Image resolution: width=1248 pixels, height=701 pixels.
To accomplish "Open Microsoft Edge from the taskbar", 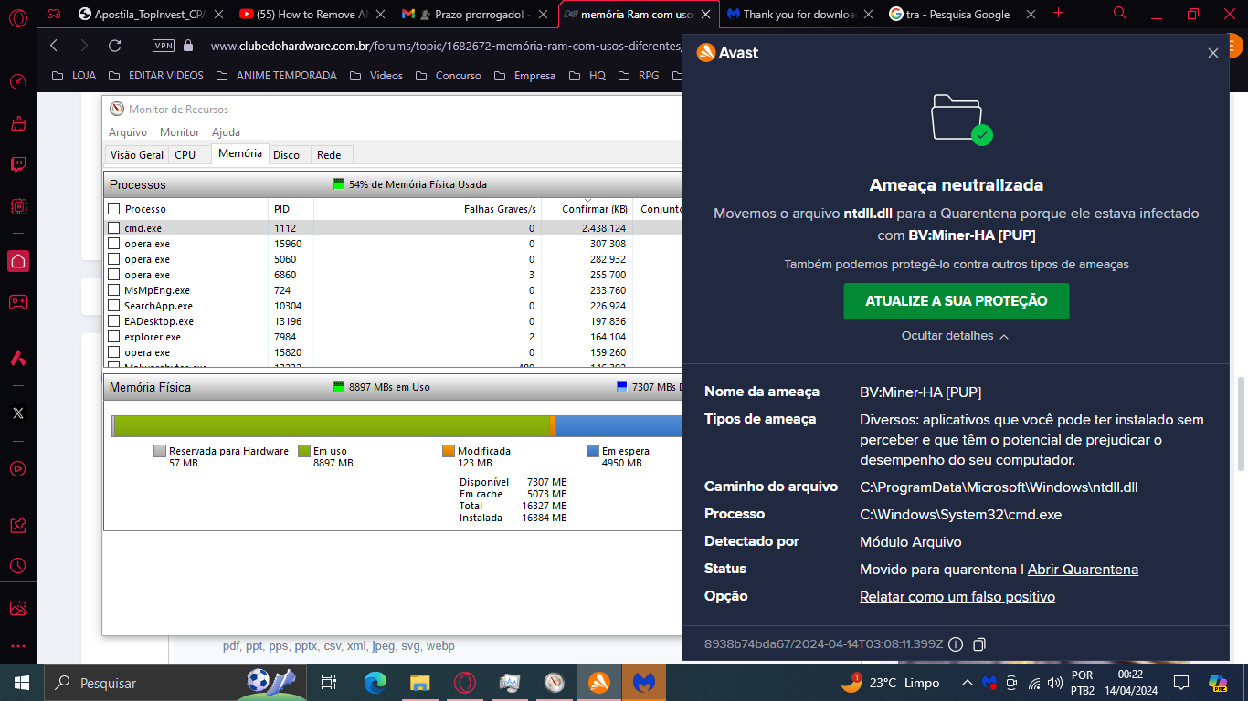I will (375, 683).
